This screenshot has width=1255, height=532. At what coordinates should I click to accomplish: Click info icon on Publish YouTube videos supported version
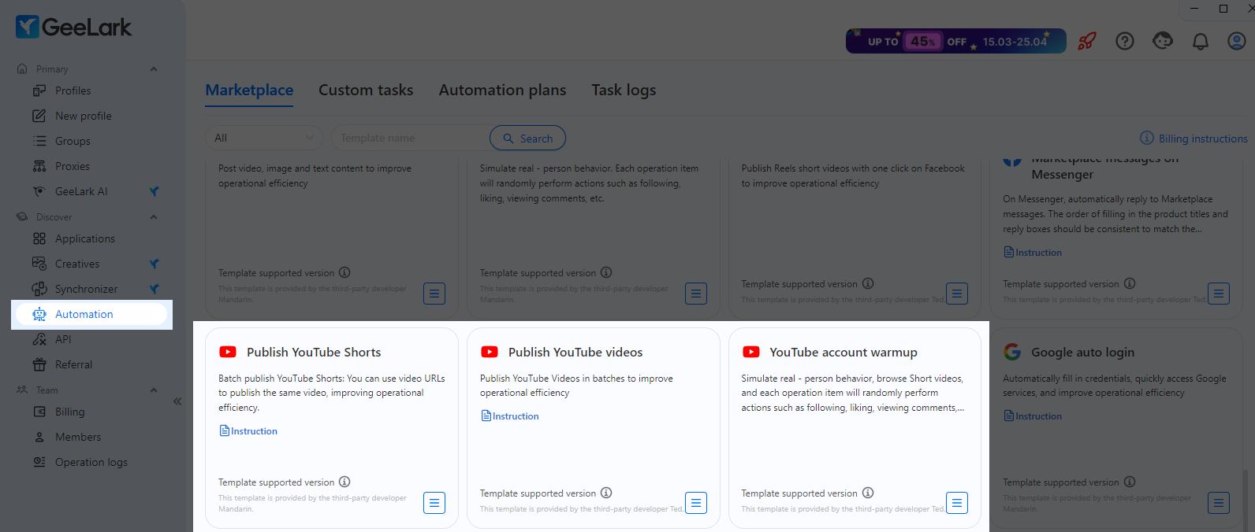pos(606,493)
